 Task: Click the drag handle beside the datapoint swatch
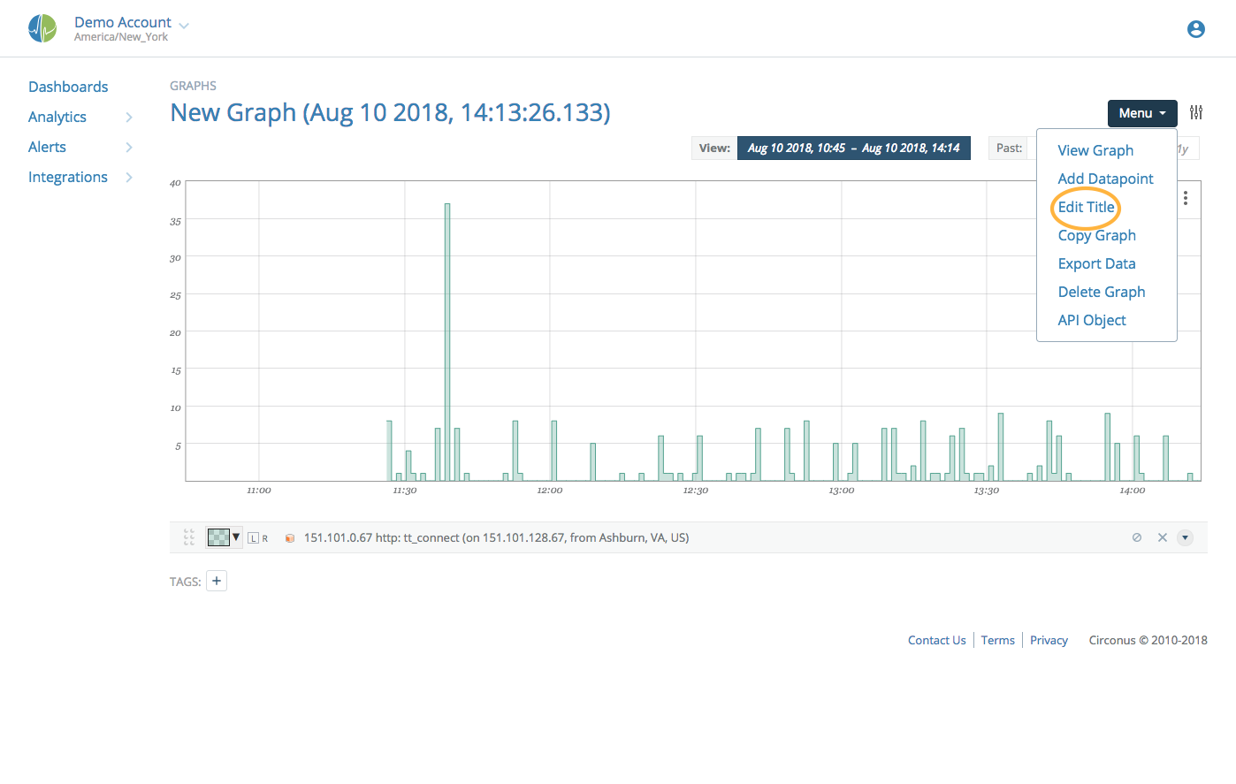188,537
